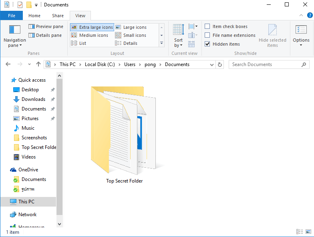The image size is (314, 237).
Task: Switch to the Share ribbon tab
Action: [58, 16]
